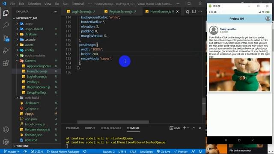Open the Run menu
Viewport: 274px width, 154px height.
[x=66, y=4]
